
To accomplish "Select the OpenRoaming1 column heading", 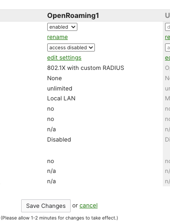I will 73,16.
